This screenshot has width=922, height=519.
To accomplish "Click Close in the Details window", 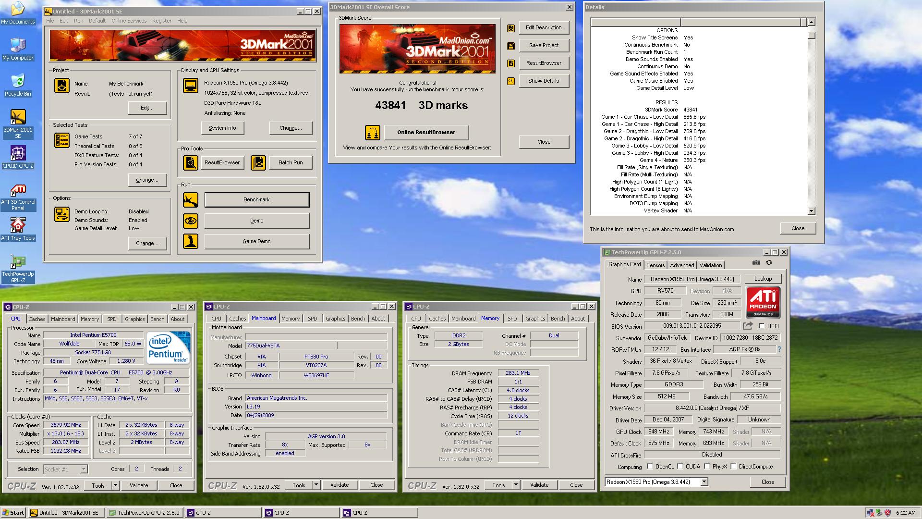I will pyautogui.click(x=798, y=228).
